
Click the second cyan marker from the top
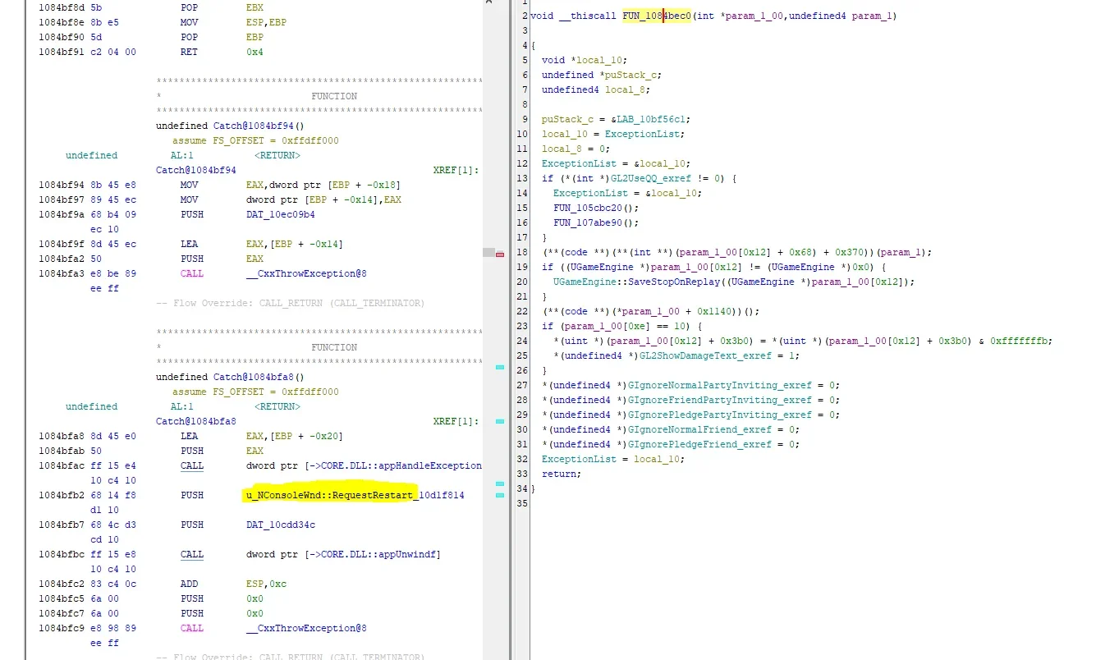[x=500, y=421]
